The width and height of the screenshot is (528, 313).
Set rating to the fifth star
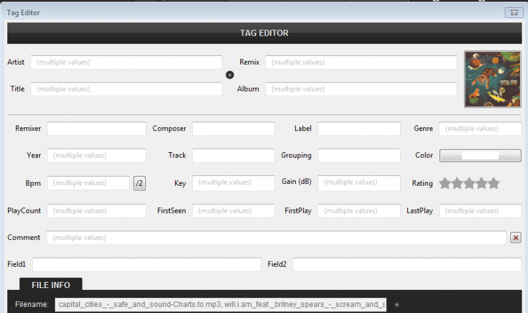click(494, 183)
